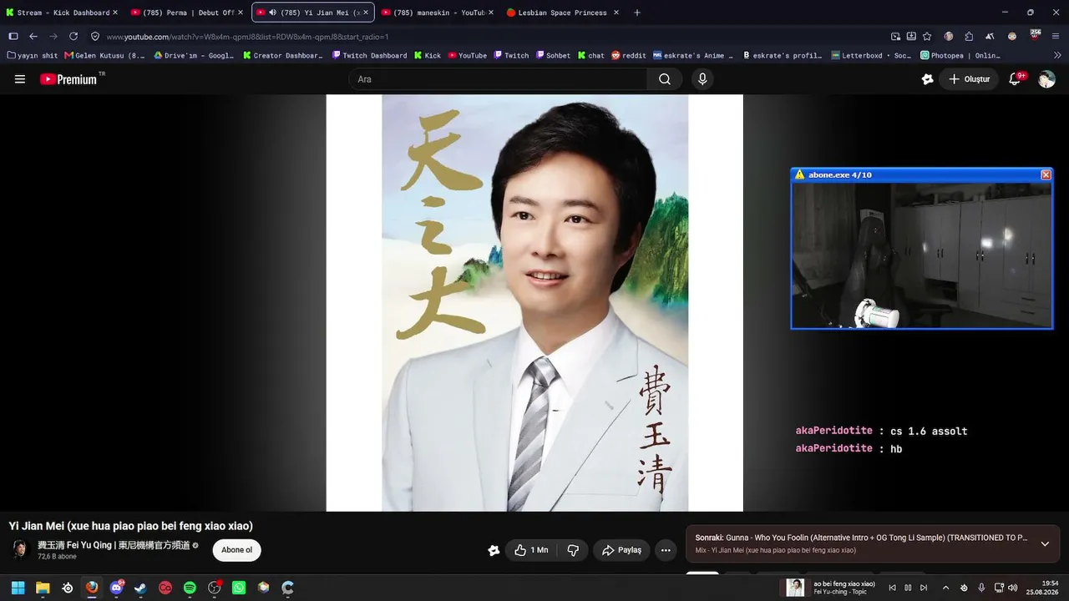Click the Yi Jian Mei video title
The image size is (1069, 601).
pos(130,526)
